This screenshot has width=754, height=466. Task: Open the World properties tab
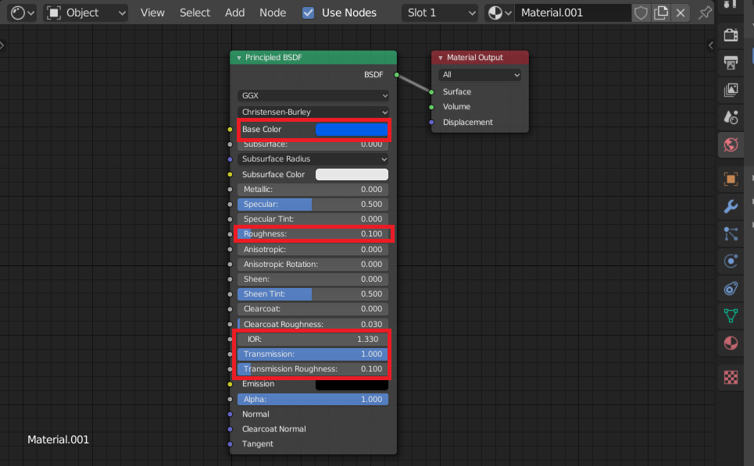pyautogui.click(x=731, y=144)
